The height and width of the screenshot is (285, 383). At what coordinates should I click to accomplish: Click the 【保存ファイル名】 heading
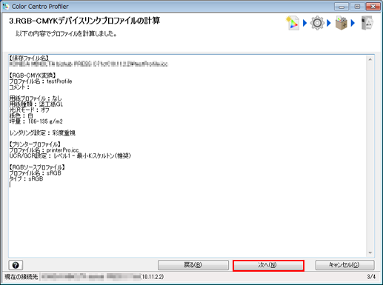click(29, 58)
